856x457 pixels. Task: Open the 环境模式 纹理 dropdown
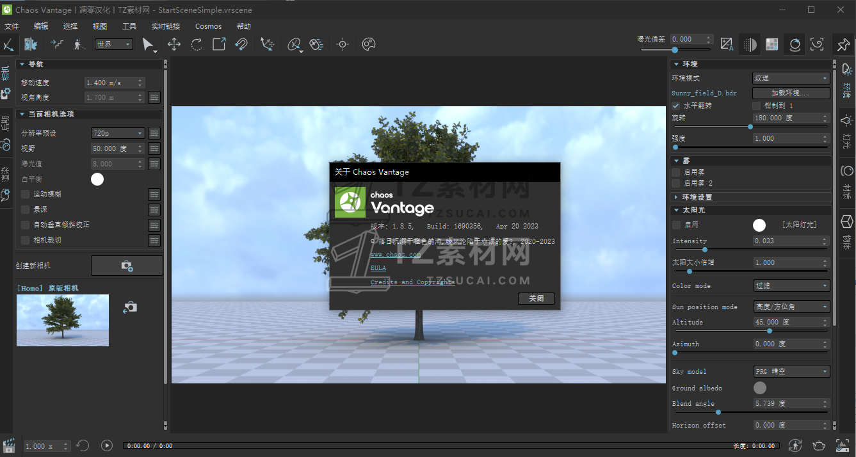(x=791, y=78)
